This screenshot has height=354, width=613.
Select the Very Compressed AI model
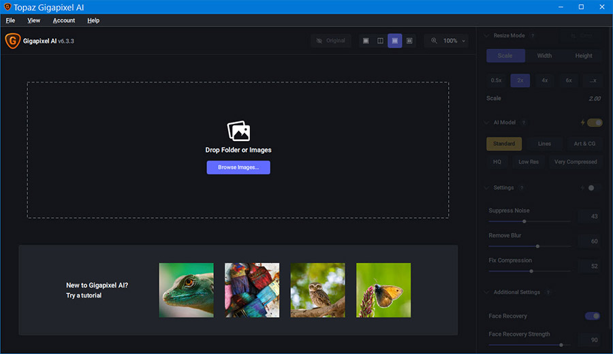click(x=576, y=162)
